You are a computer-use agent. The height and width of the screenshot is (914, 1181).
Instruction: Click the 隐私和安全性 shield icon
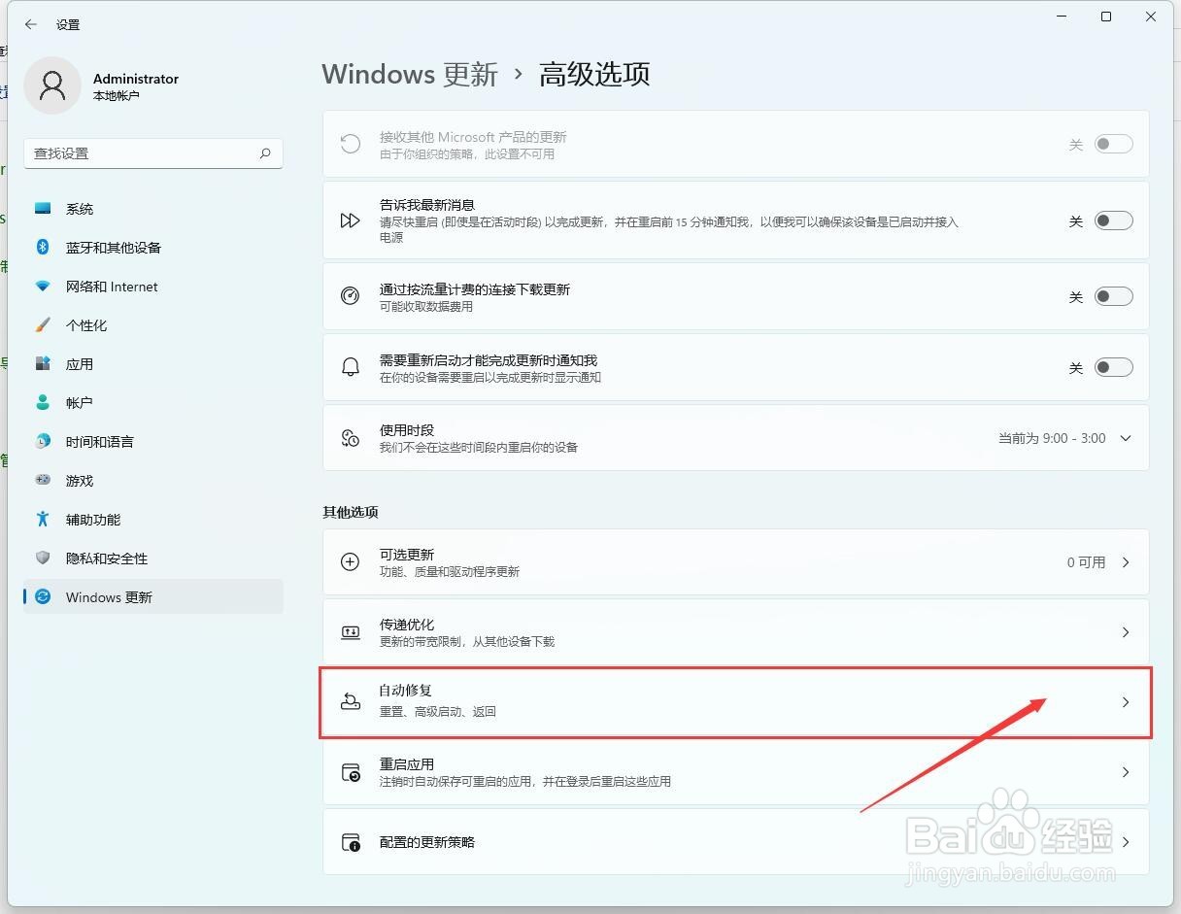pos(43,558)
